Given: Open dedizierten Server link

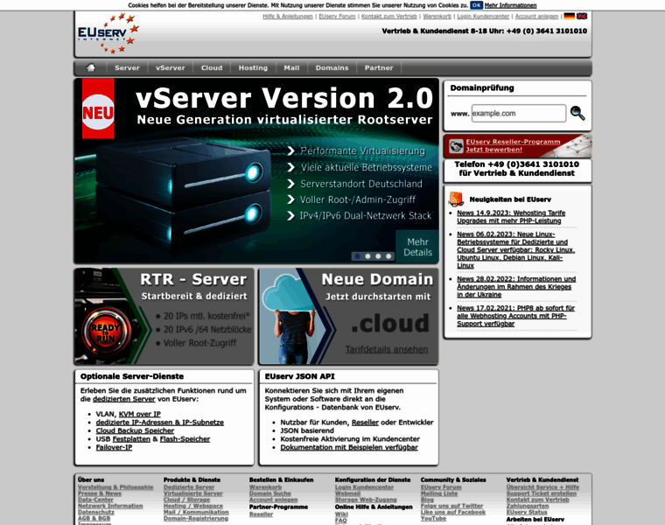Looking at the screenshot, I should (124, 399).
